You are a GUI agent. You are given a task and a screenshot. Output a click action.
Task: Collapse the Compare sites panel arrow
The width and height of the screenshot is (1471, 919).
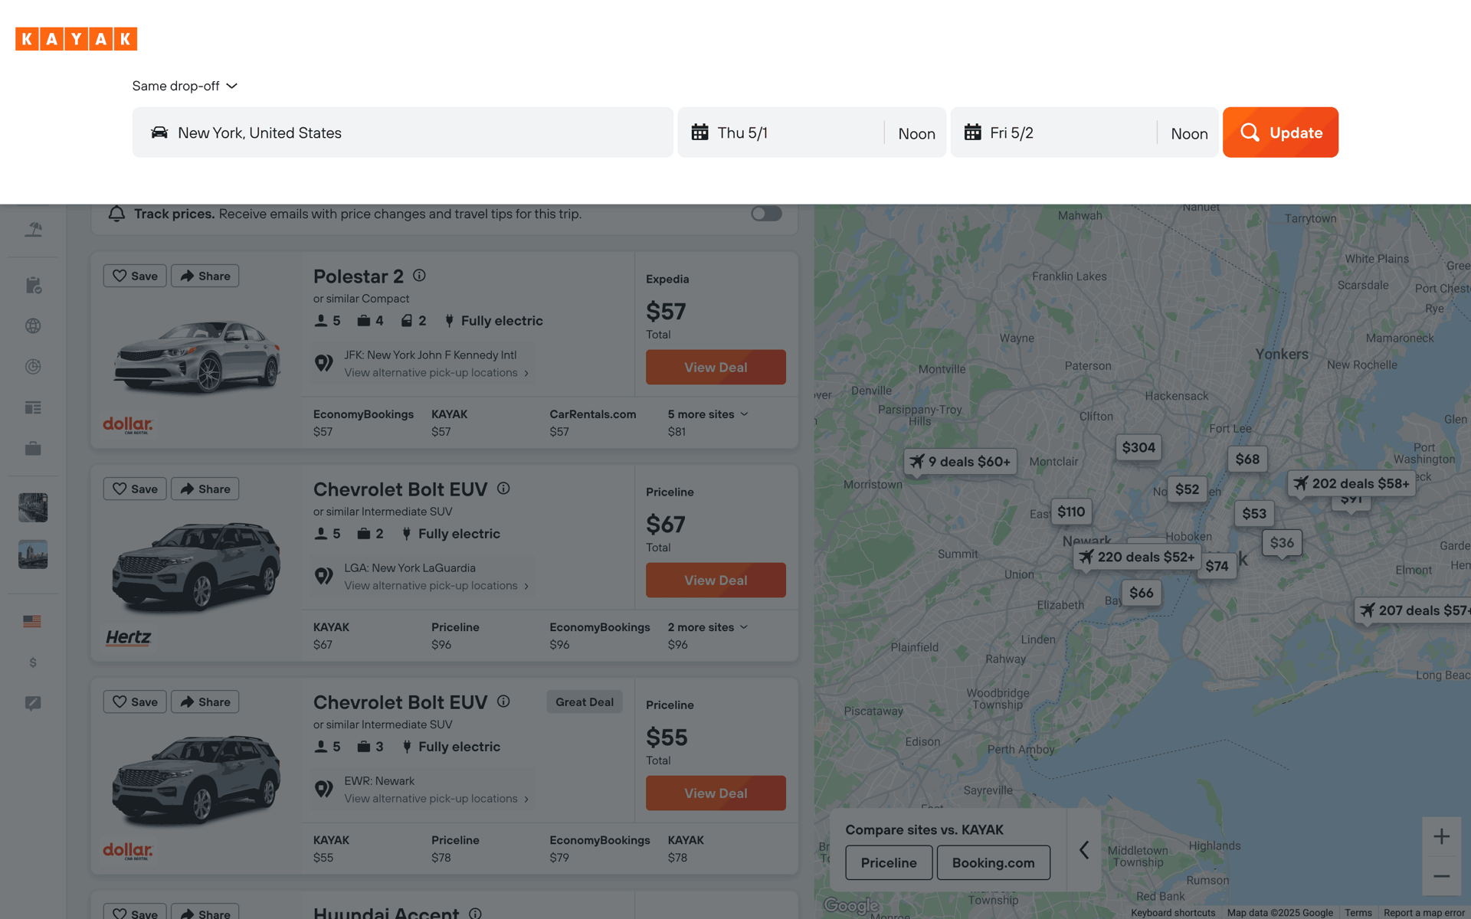point(1084,849)
